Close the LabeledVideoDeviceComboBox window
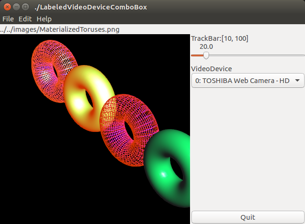Image resolution: width=305 pixels, height=224 pixels. (7, 7)
